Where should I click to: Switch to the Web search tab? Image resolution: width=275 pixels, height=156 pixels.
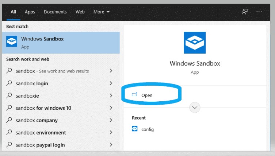pyautogui.click(x=80, y=12)
